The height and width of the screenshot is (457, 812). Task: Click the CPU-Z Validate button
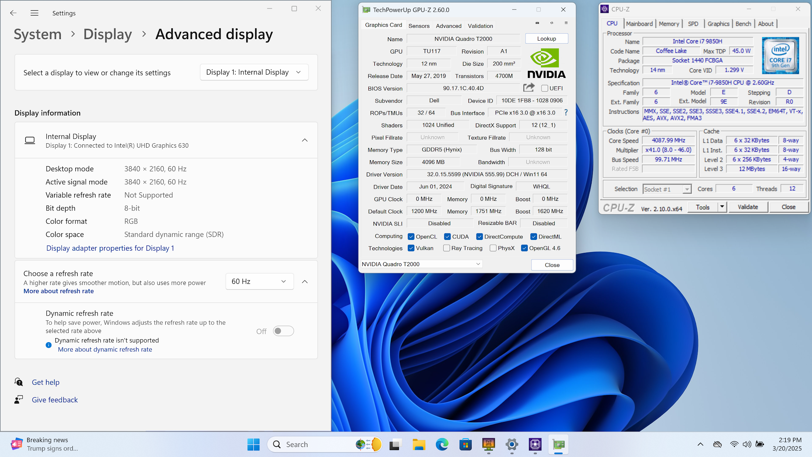coord(748,207)
